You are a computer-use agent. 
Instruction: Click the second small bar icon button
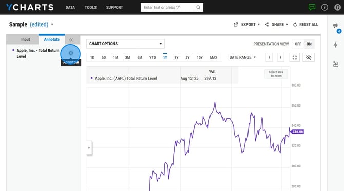tap(281, 57)
